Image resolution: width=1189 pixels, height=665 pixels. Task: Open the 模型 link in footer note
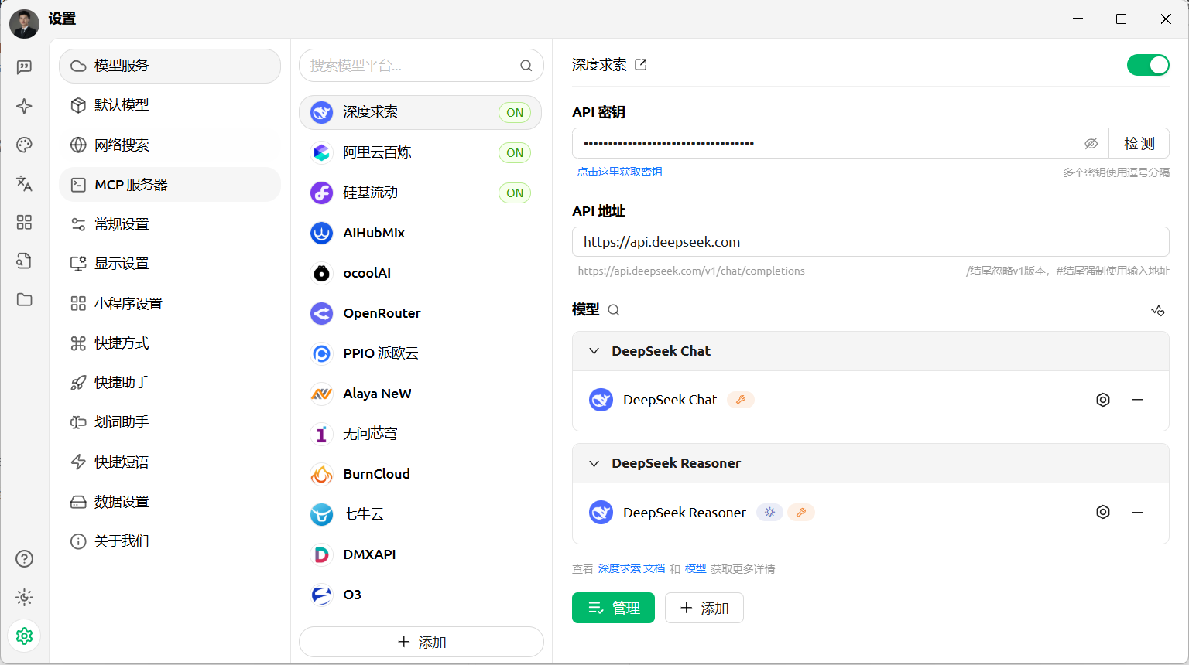tap(695, 568)
